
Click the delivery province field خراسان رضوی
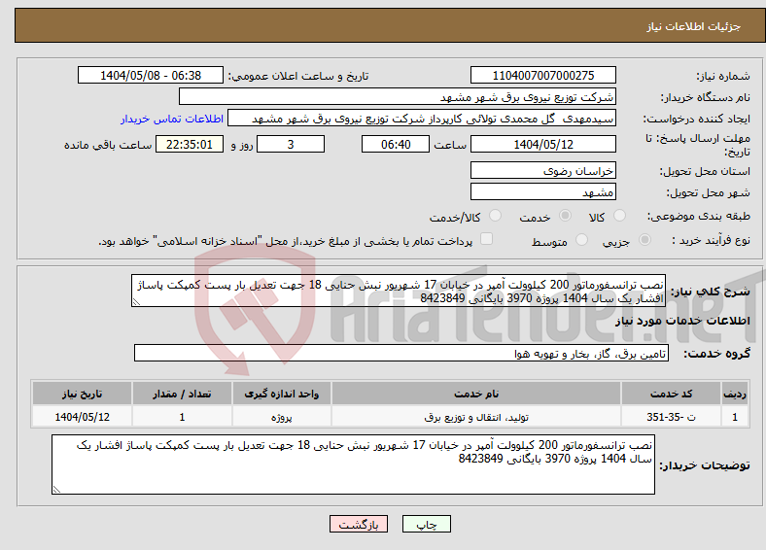pos(542,170)
